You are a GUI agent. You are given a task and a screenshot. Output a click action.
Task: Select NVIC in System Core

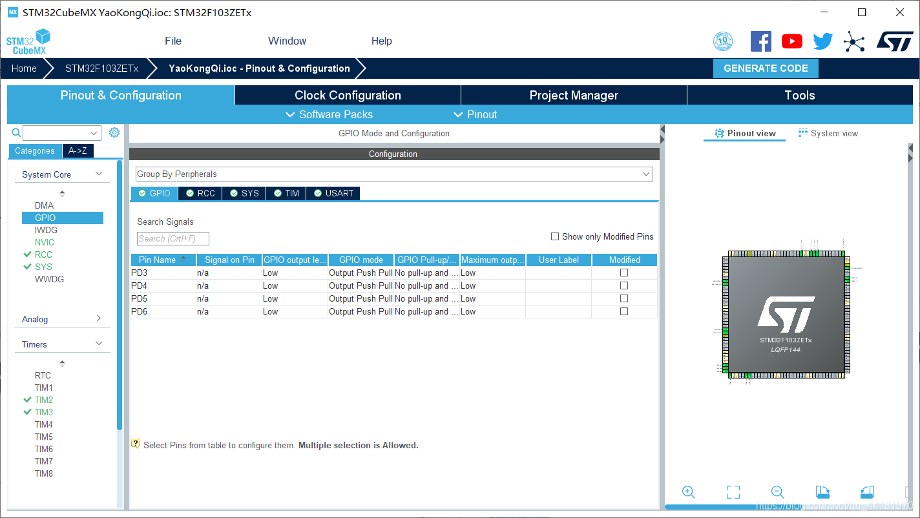45,242
